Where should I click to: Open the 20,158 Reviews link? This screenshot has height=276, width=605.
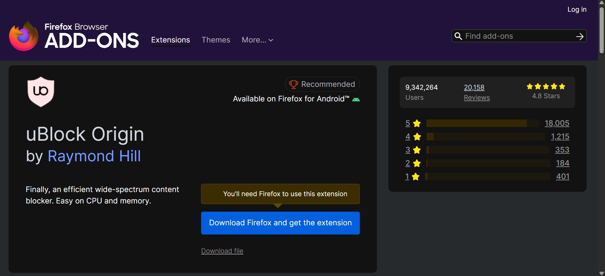pyautogui.click(x=474, y=87)
